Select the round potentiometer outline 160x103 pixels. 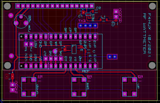21,21
